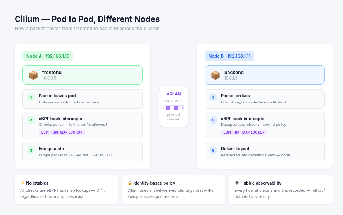Click the Packet arrives step title
The height and width of the screenshot is (215, 343).
235,96
